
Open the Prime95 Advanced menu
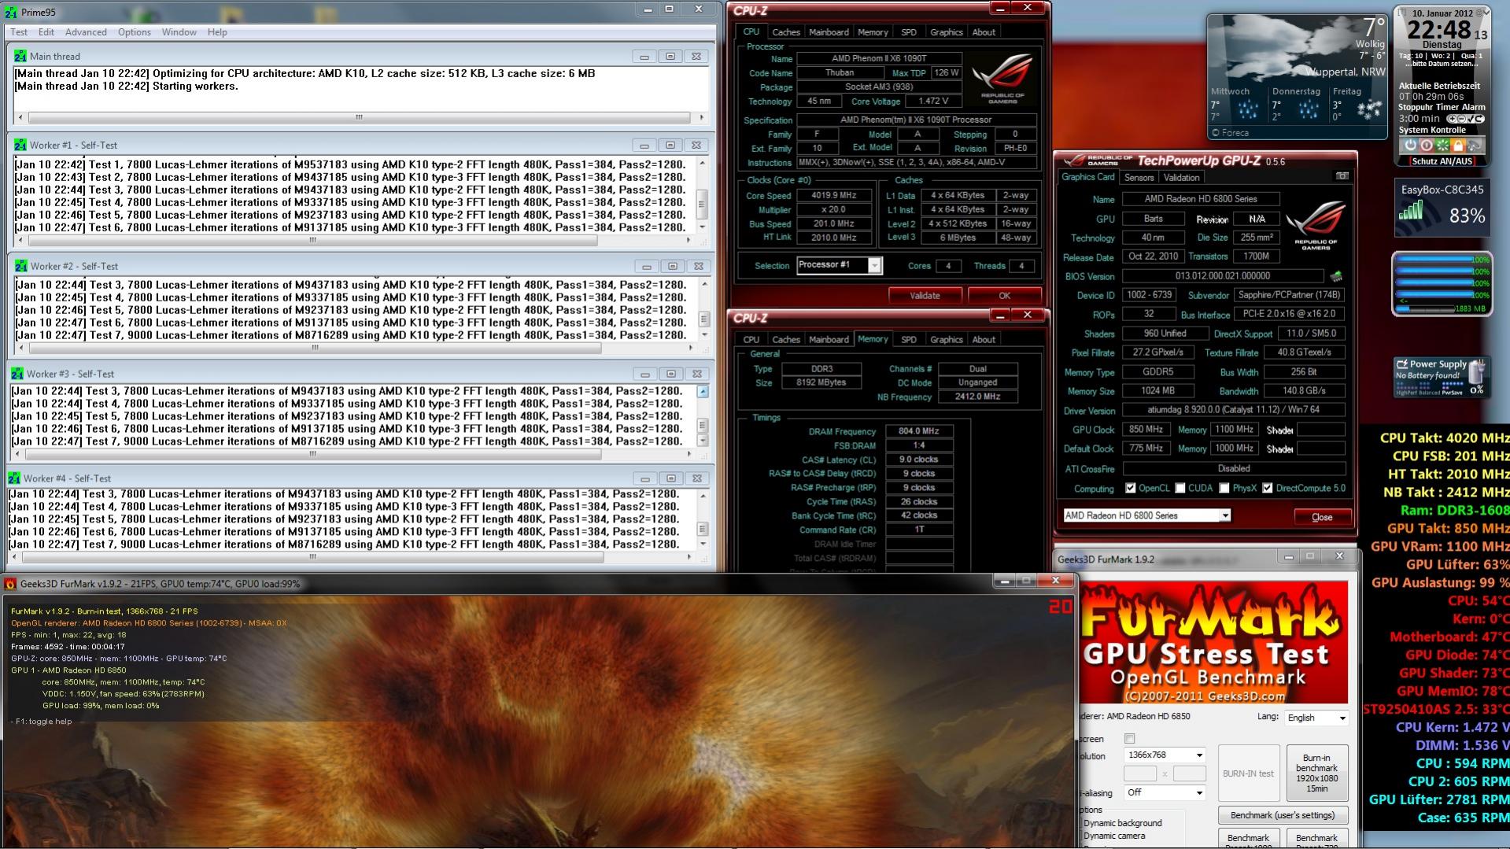point(86,32)
